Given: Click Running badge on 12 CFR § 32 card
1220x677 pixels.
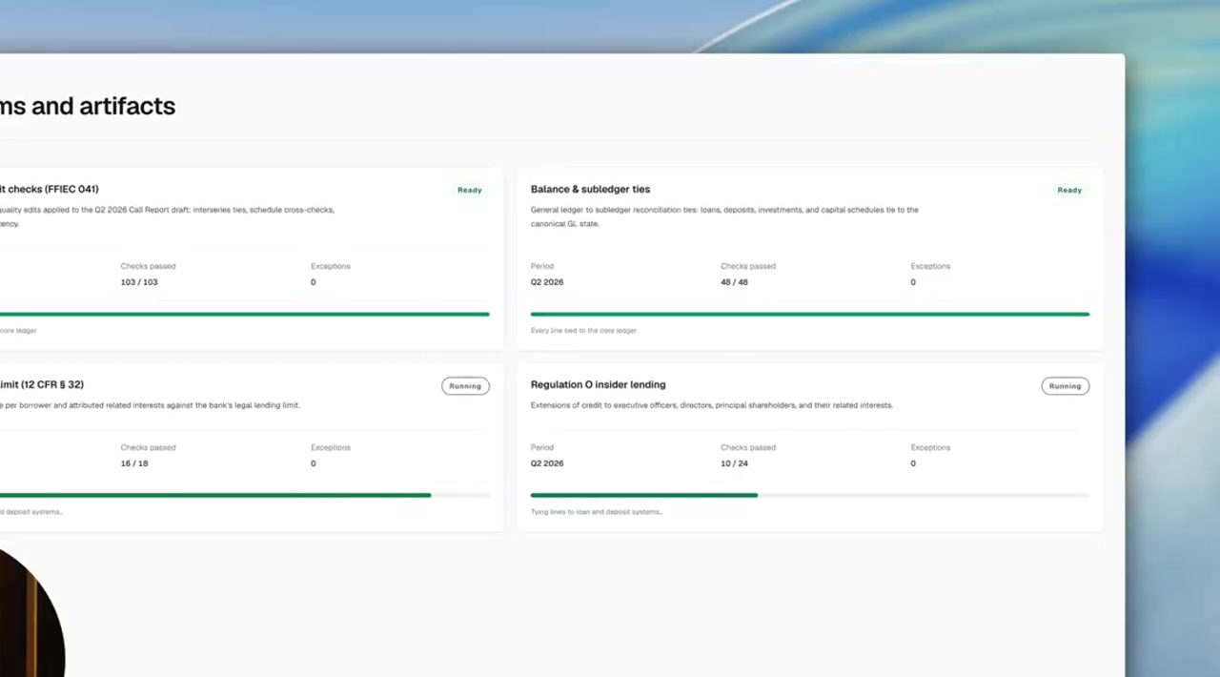Looking at the screenshot, I should coord(465,386).
